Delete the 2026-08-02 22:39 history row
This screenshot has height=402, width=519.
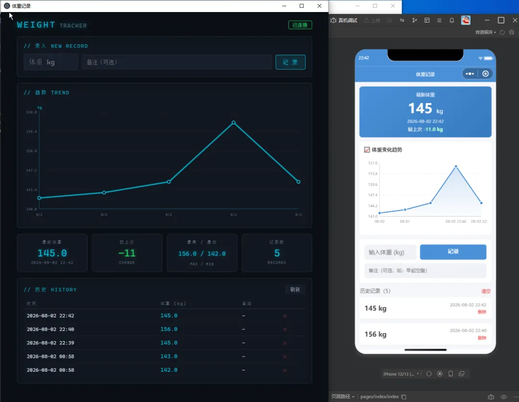point(284,343)
